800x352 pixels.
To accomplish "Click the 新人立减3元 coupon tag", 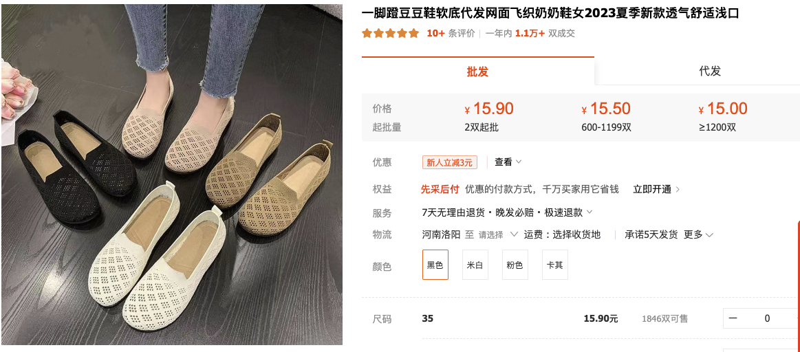I will pyautogui.click(x=449, y=162).
